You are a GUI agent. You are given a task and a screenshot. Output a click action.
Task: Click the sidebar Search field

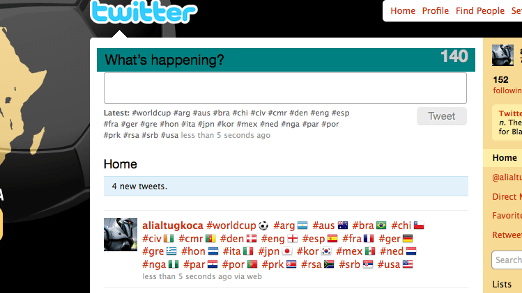click(x=507, y=260)
